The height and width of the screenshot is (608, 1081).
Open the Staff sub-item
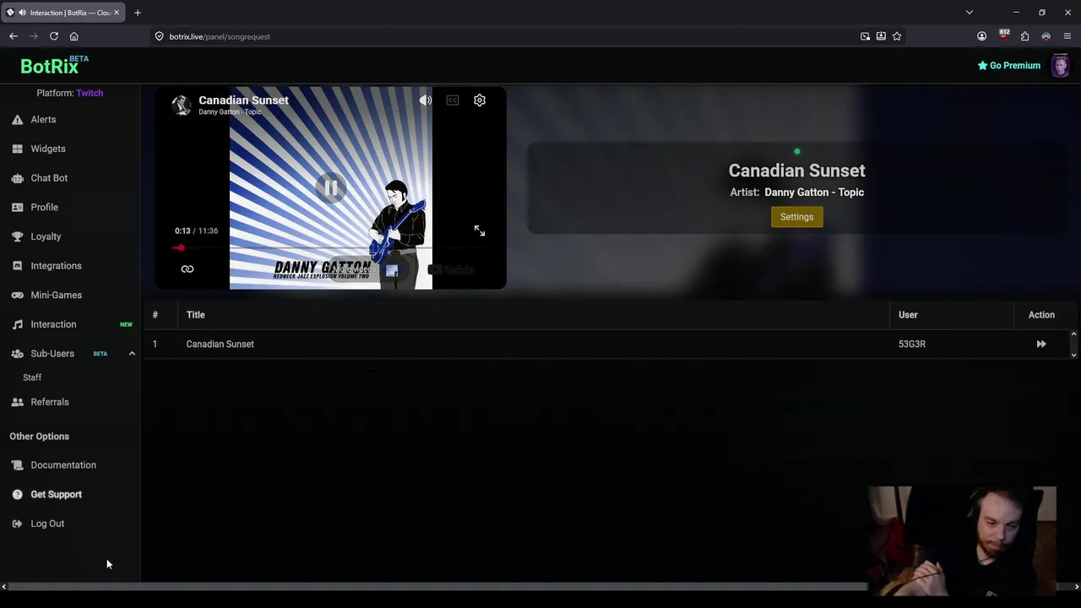pos(32,377)
